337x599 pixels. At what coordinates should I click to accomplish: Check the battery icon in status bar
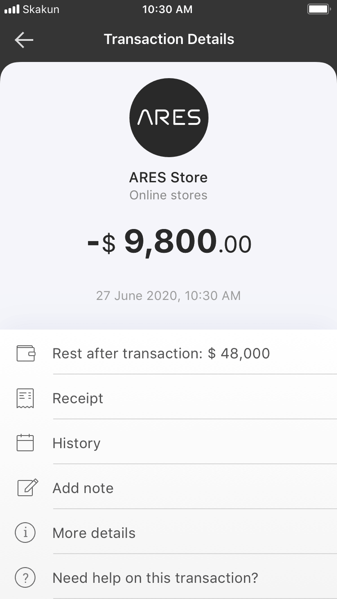pyautogui.click(x=318, y=9)
